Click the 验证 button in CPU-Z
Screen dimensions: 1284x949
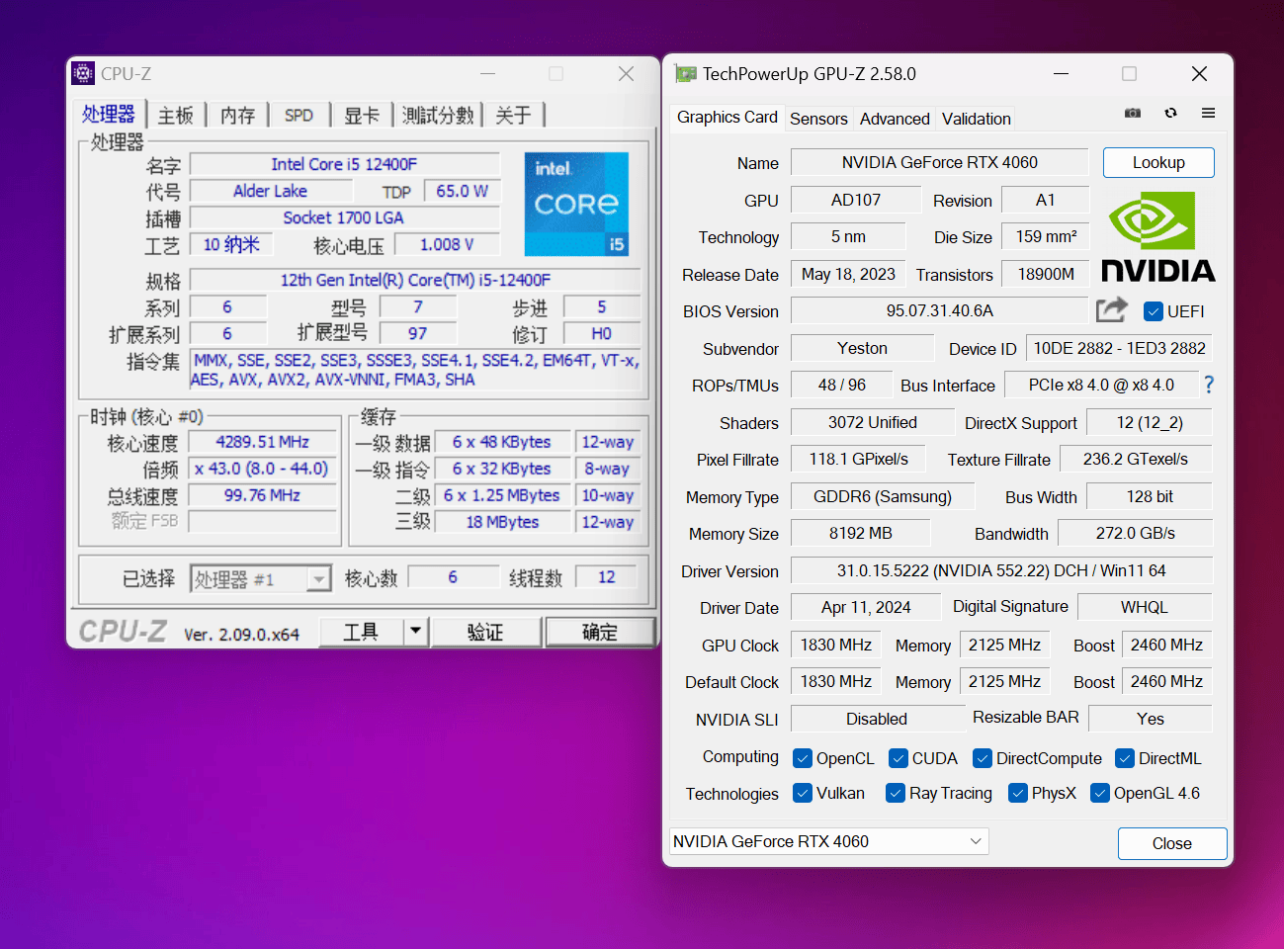pyautogui.click(x=485, y=631)
